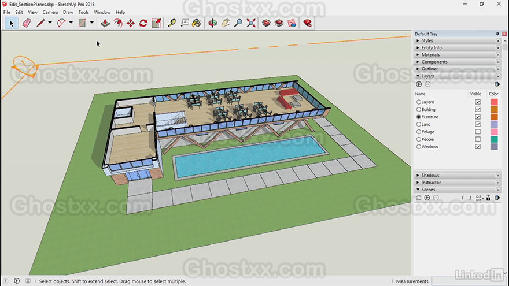509x286 pixels.
Task: Set Building as the active layer
Action: point(418,110)
